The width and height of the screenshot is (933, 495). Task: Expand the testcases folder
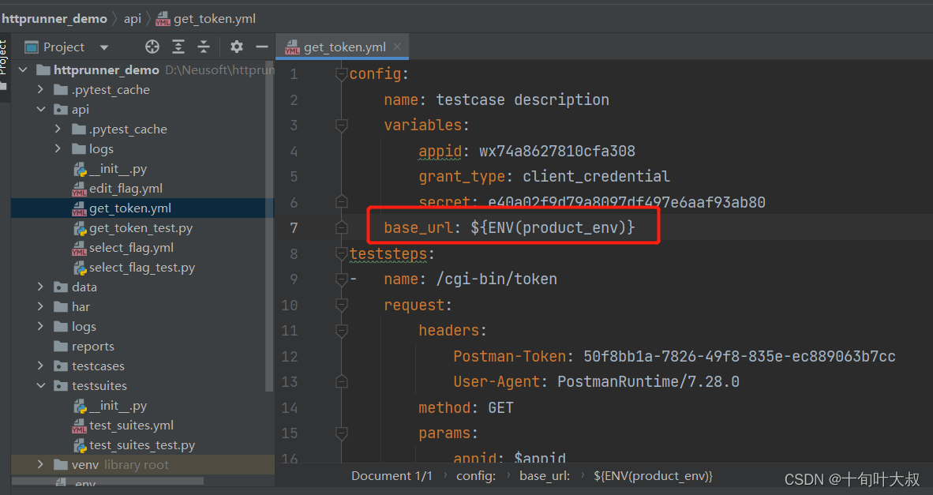[x=40, y=366]
